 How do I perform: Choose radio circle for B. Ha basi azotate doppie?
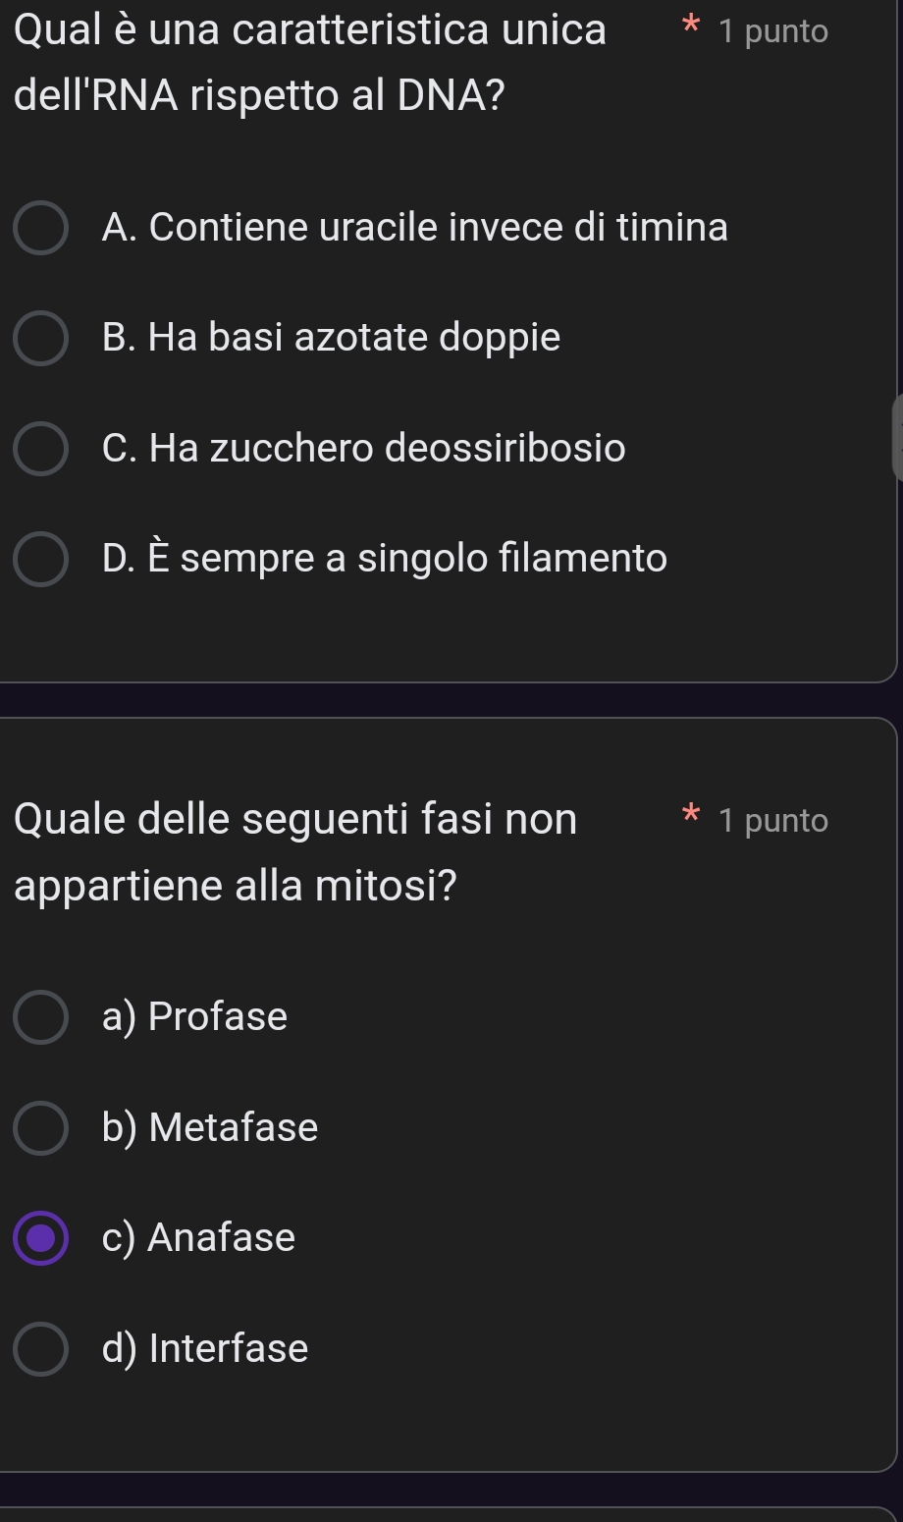click(x=41, y=339)
